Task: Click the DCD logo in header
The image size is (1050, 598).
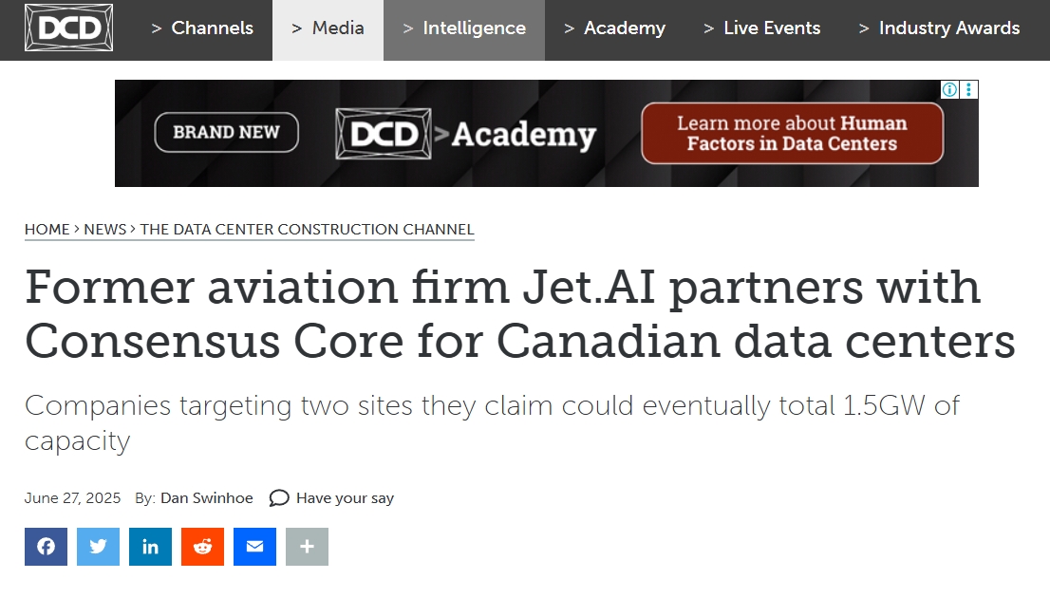Action: point(68,28)
